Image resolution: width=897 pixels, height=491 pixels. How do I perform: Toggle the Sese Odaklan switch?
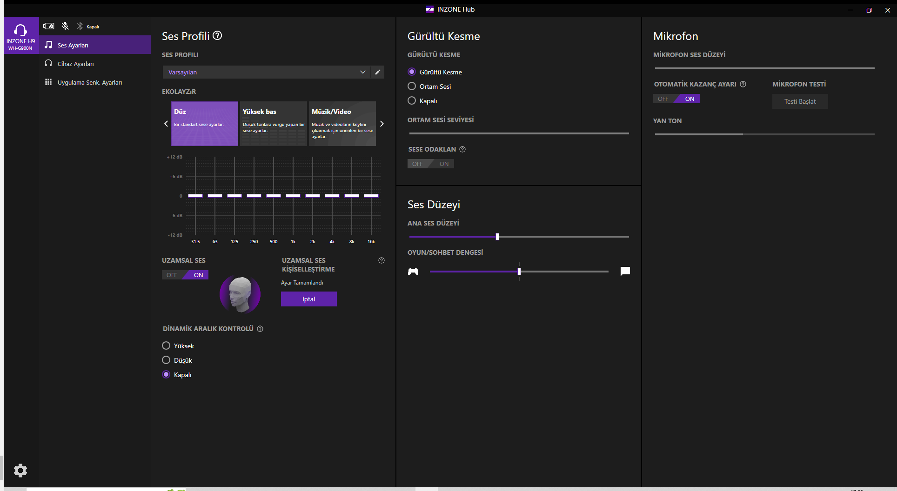pyautogui.click(x=431, y=164)
